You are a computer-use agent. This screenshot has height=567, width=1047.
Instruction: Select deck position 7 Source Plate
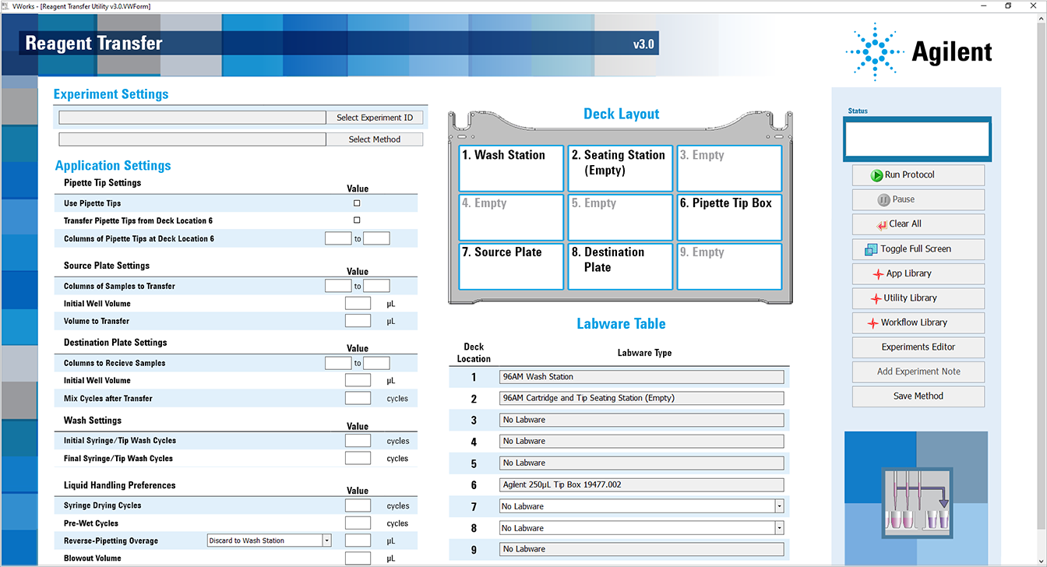(511, 266)
